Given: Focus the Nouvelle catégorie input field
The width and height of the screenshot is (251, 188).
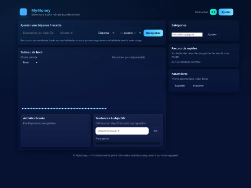Looking at the screenshot, I should point(187,34).
